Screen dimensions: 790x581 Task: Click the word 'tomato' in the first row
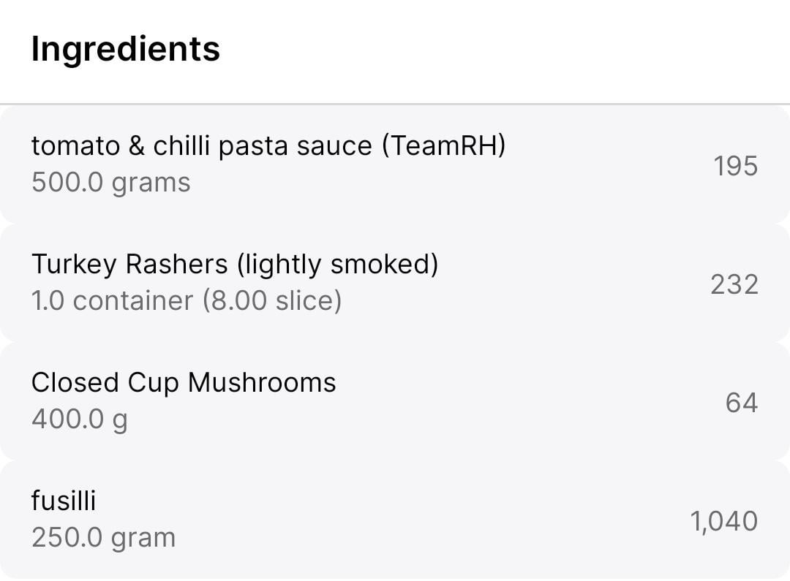(x=75, y=146)
